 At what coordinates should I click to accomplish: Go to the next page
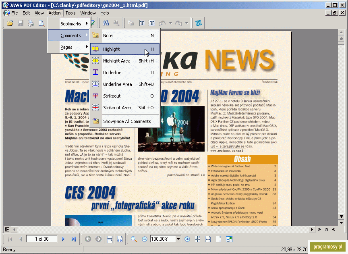pos(63,239)
